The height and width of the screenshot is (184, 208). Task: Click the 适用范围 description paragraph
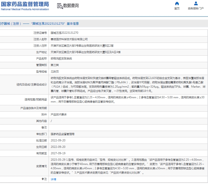click(x=127, y=100)
